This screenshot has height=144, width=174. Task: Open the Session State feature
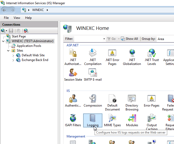73,73
